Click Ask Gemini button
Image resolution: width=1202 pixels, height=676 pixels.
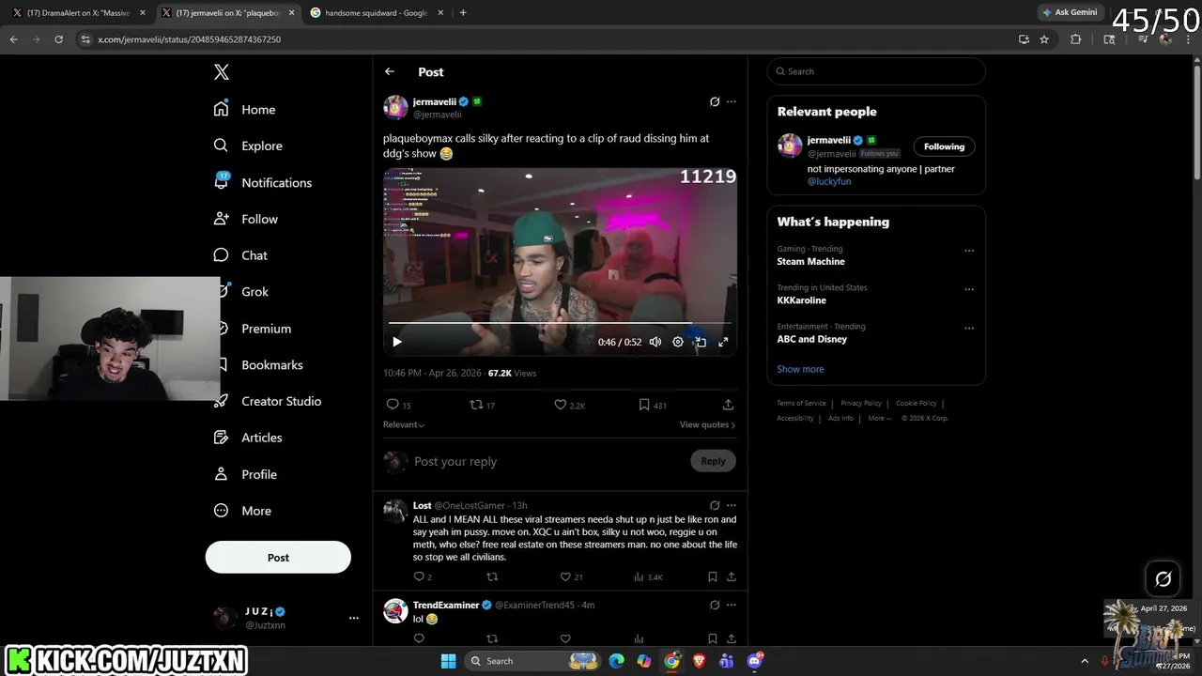[1070, 12]
